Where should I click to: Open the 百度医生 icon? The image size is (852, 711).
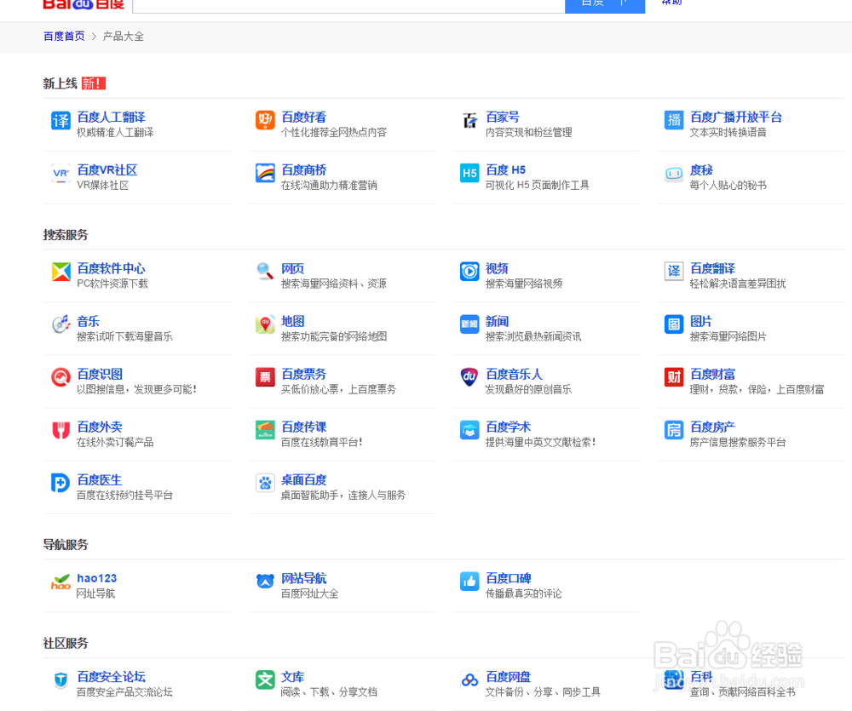click(x=60, y=483)
